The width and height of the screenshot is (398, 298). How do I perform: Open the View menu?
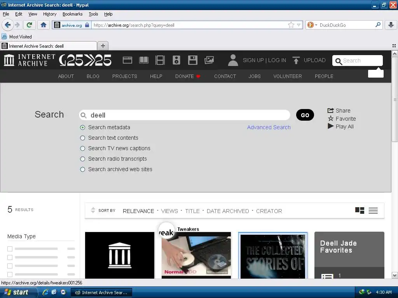(x=33, y=14)
